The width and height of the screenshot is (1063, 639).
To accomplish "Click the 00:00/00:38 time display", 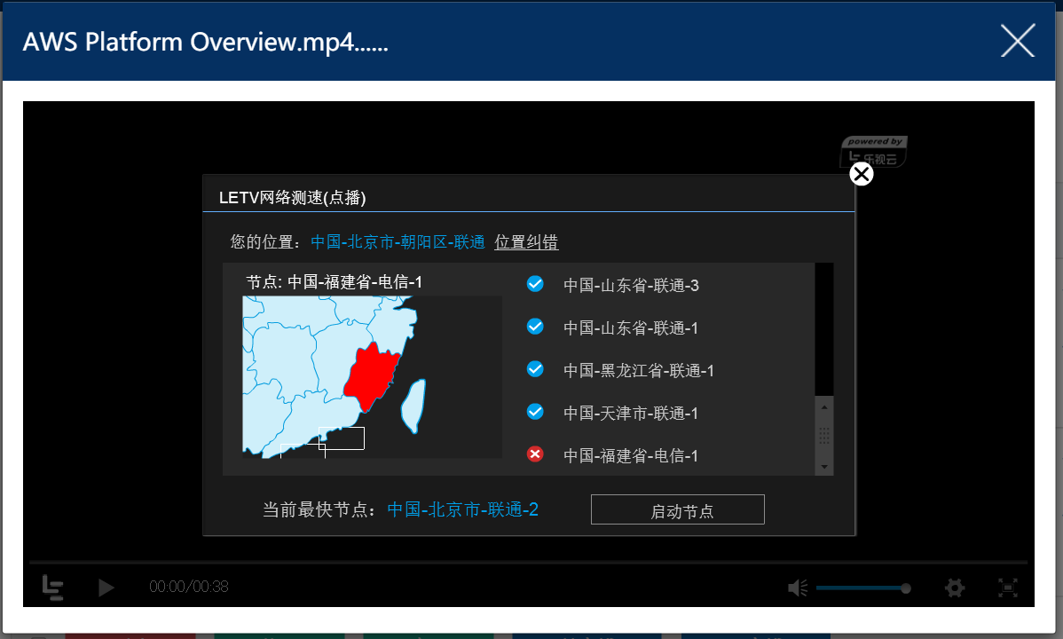I will [x=189, y=587].
